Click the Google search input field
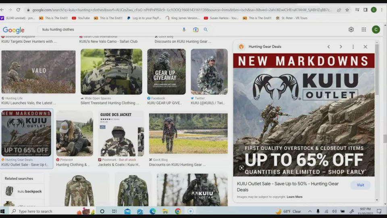 pyautogui.click(x=109, y=29)
